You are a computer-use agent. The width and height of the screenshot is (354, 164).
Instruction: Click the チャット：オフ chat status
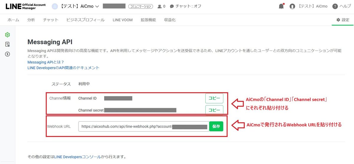tap(186, 6)
